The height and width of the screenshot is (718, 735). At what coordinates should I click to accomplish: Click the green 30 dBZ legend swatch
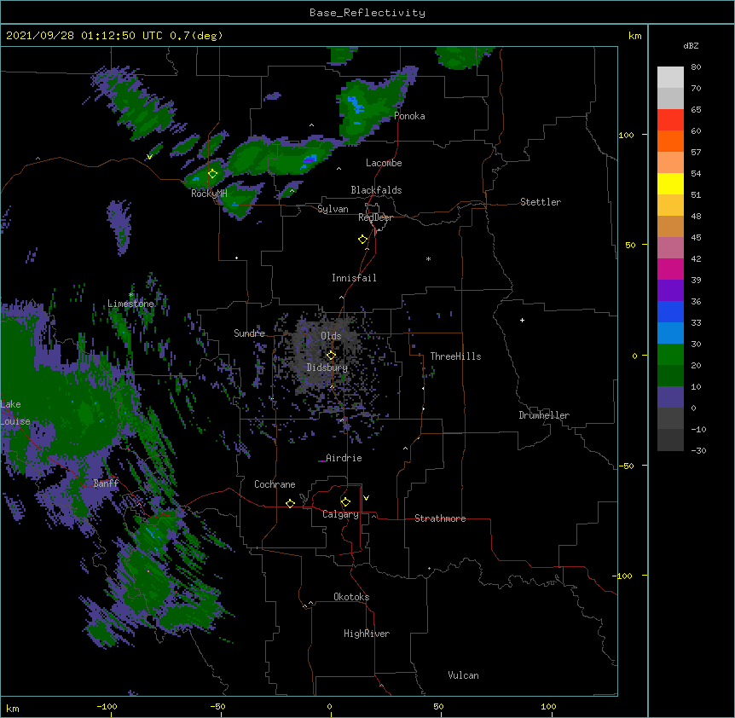coord(670,355)
